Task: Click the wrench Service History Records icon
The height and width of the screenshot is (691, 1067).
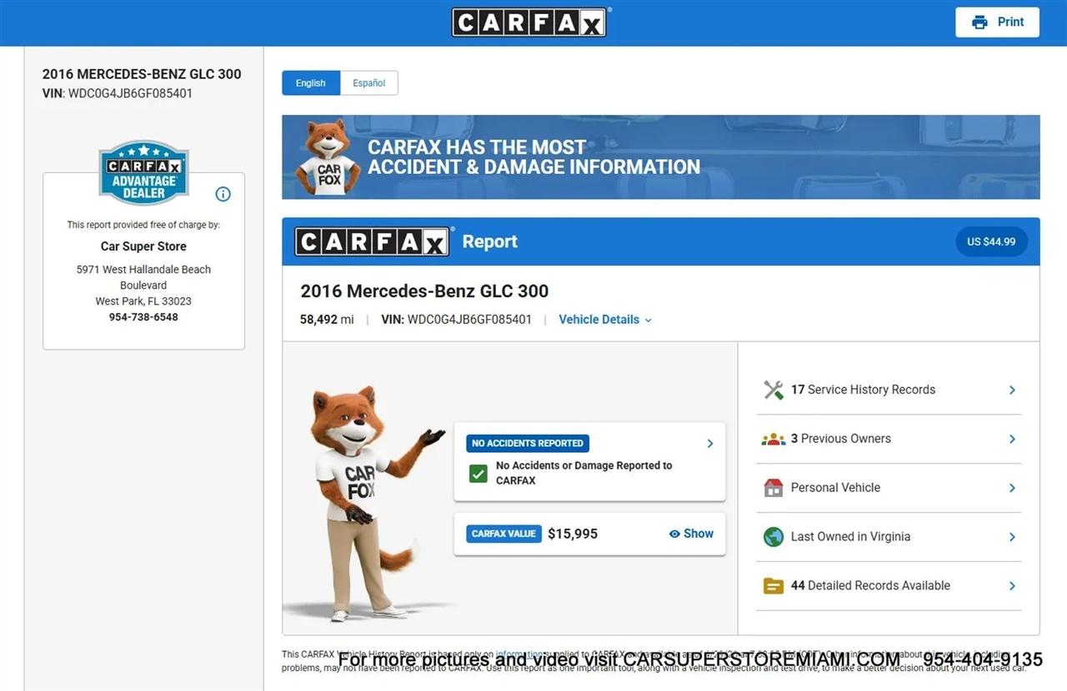Action: point(774,390)
